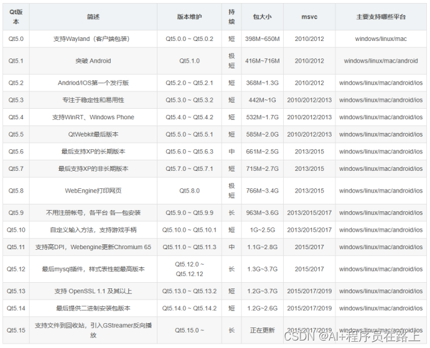Select the '最后支持XP的非长期版本' cell
Screen dimensions: 430x348
(93, 168)
